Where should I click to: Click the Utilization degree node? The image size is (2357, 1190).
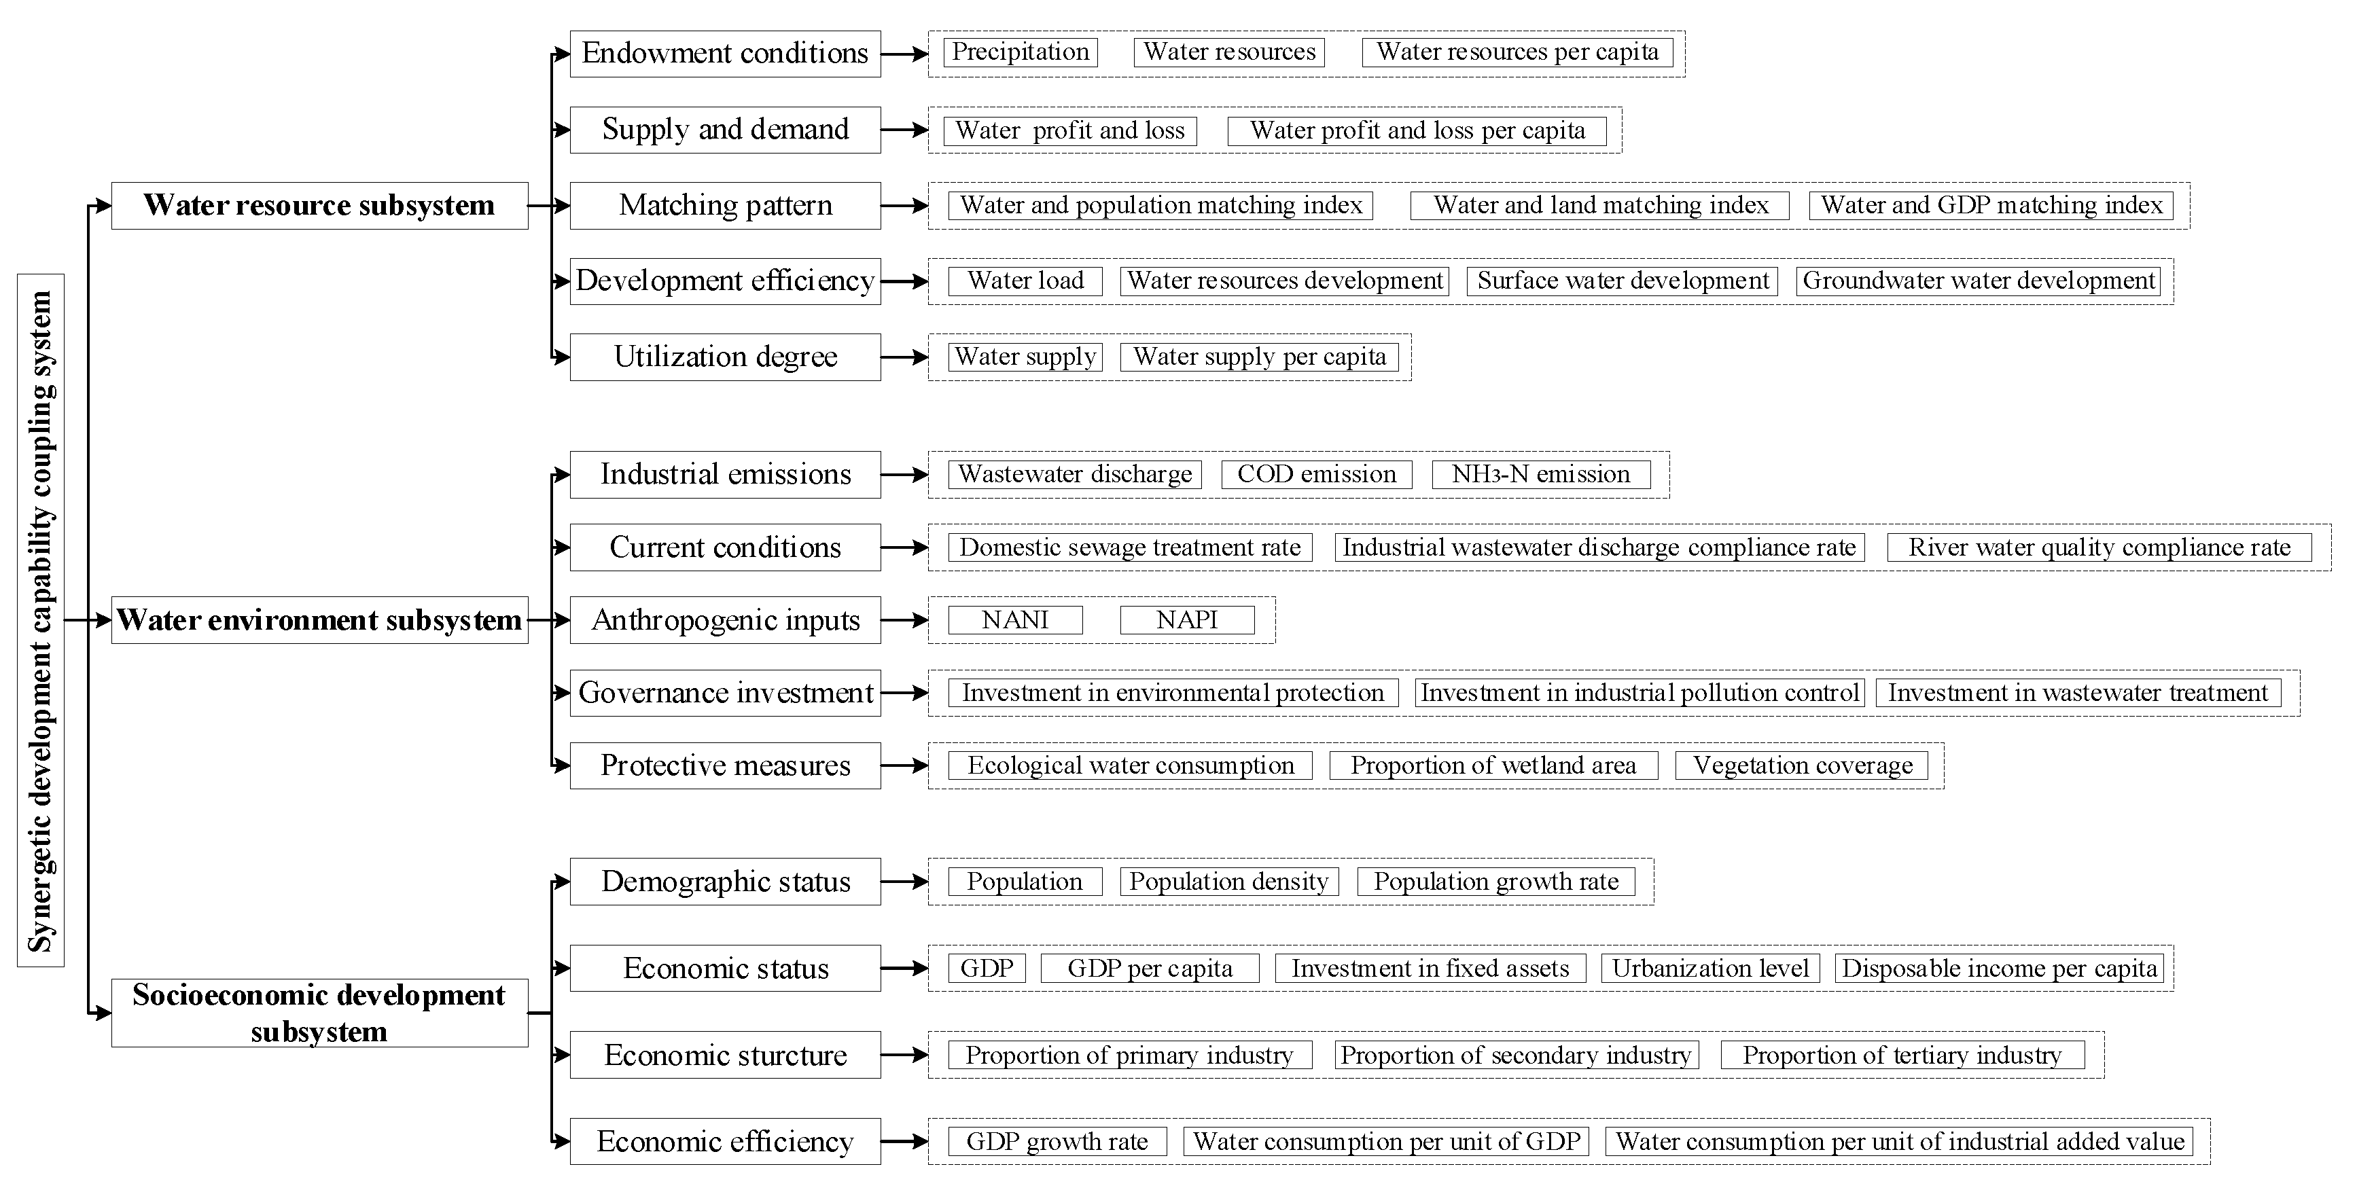[x=725, y=357]
